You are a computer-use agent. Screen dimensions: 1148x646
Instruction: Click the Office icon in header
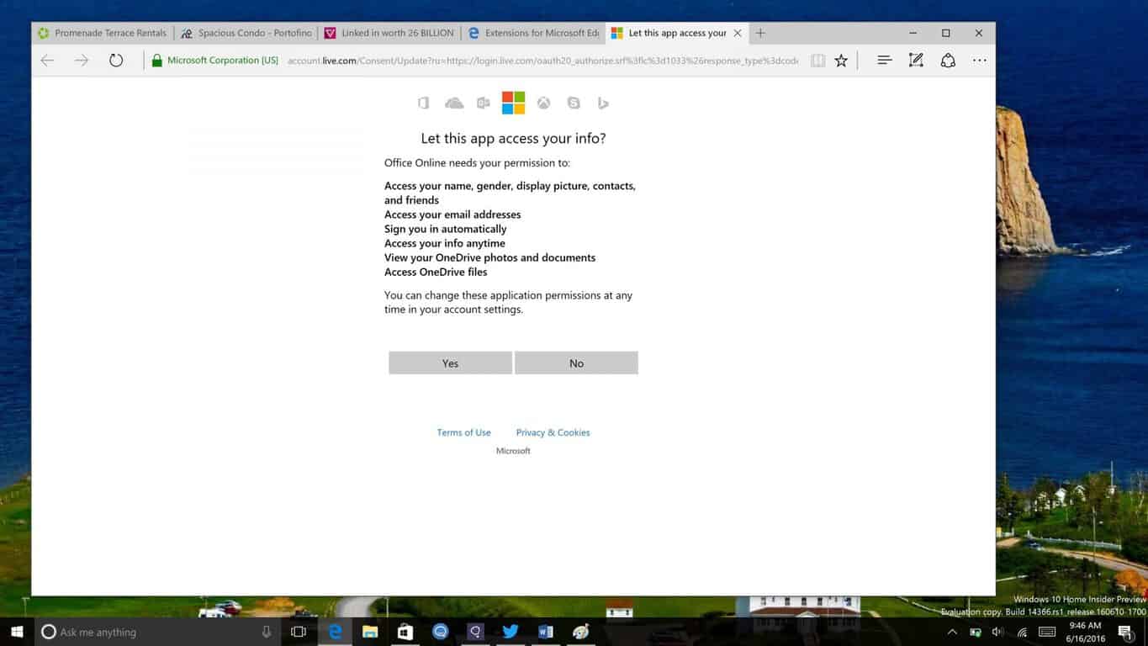click(424, 103)
